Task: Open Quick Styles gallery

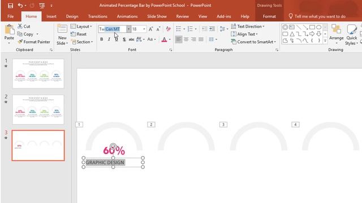Action: click(352, 34)
